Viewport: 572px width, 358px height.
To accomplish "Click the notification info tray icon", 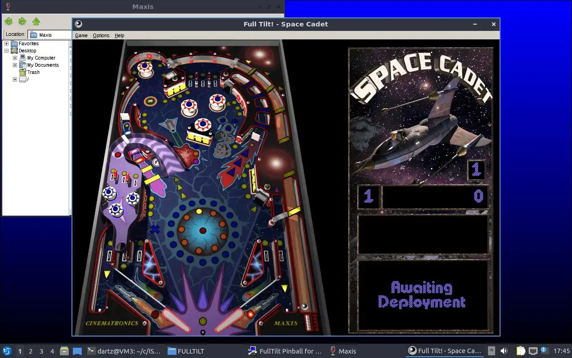I will pyautogui.click(x=544, y=351).
